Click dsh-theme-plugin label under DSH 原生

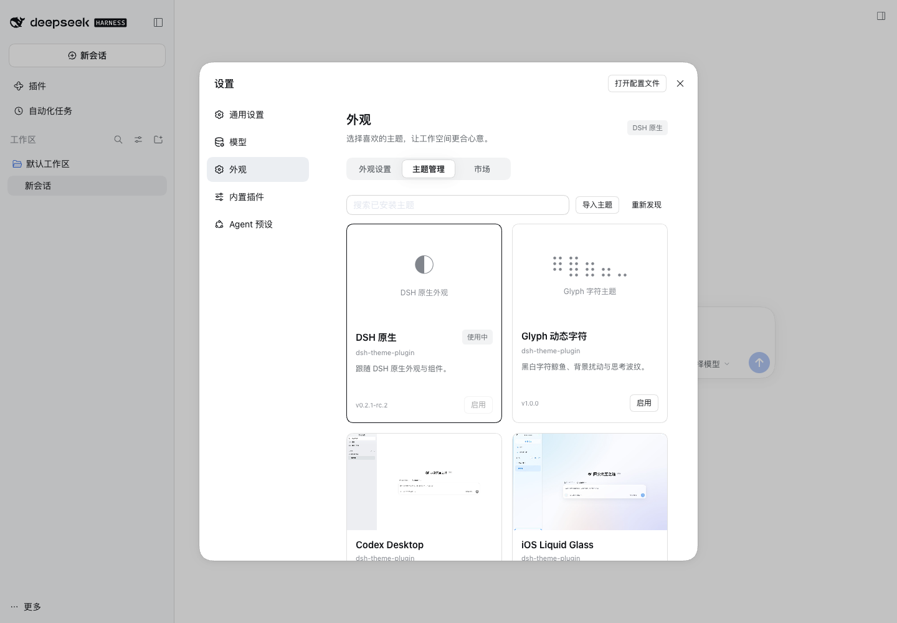coord(385,353)
